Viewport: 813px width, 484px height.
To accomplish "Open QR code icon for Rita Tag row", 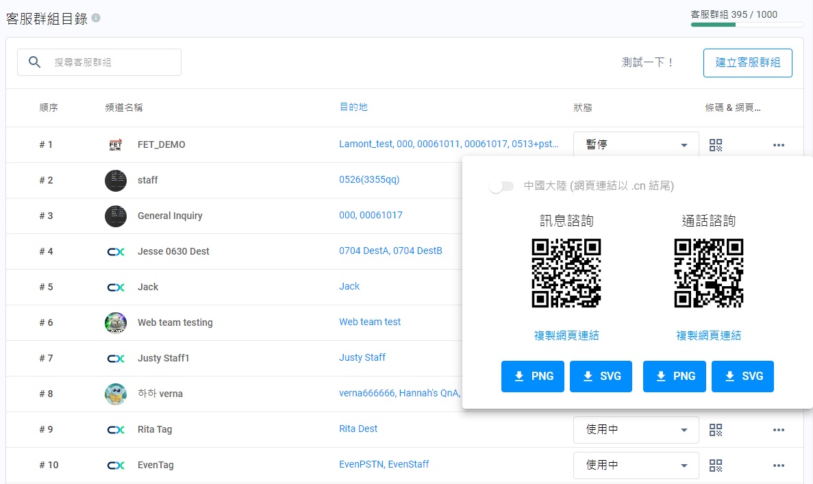I will pos(716,430).
